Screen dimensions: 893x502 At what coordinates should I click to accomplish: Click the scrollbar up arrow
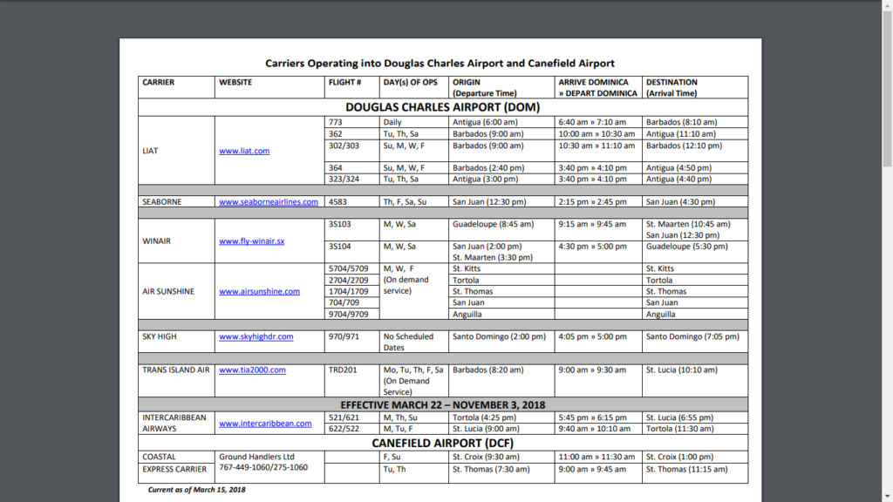pos(887,4)
